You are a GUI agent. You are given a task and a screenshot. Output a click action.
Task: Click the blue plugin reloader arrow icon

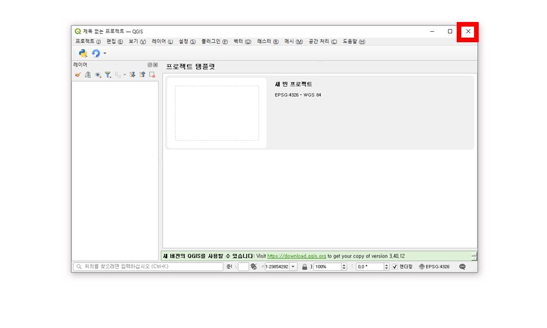[x=96, y=53]
